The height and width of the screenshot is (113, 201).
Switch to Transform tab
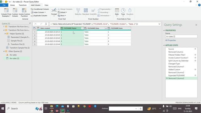click(x=23, y=5)
